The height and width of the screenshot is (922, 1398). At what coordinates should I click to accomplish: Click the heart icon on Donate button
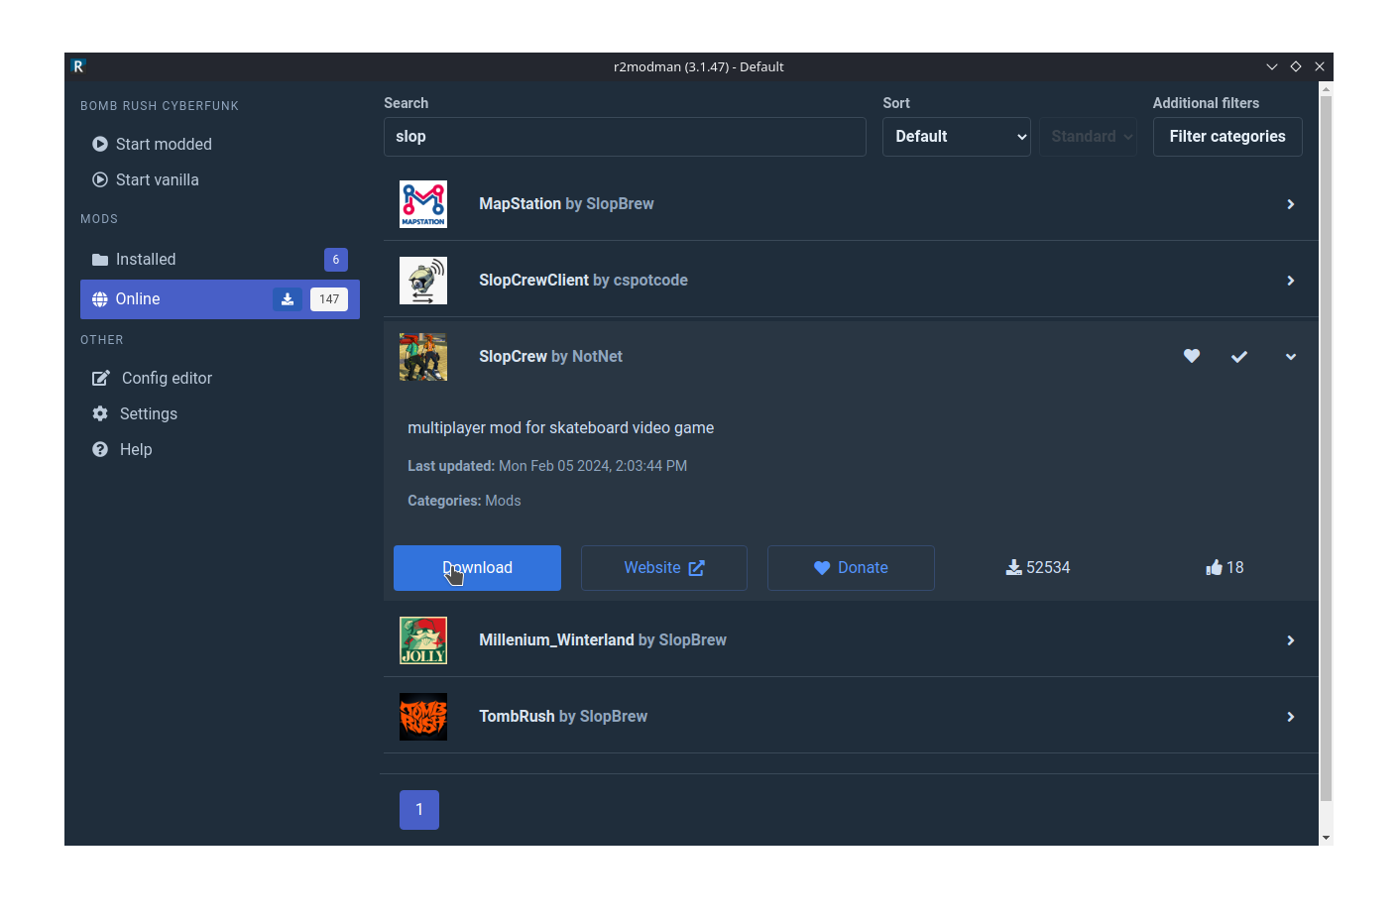822,568
